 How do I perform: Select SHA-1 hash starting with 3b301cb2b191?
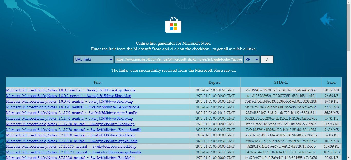[281, 135]
